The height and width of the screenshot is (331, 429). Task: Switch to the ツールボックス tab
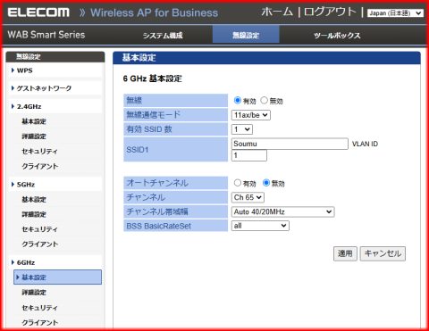337,36
